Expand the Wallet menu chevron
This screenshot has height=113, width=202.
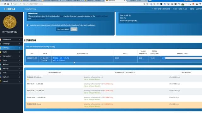[20, 52]
